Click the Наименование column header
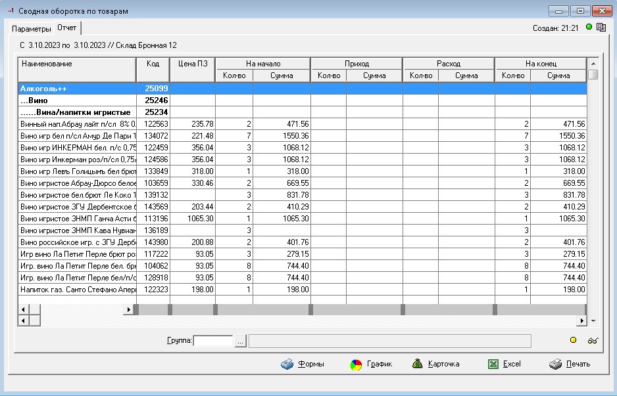Viewport: 617px width, 396px height. click(x=77, y=64)
